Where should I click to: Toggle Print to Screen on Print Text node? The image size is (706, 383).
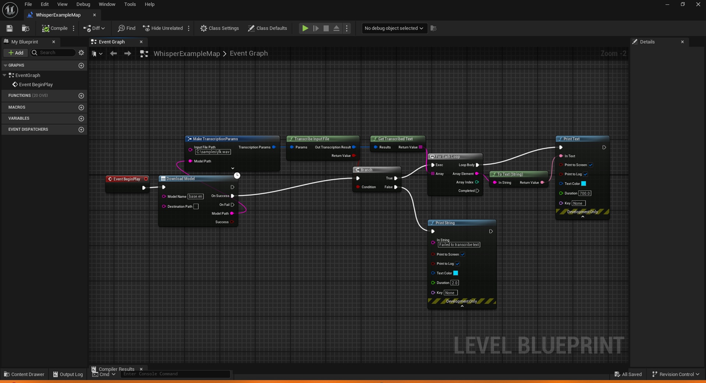tap(590, 165)
